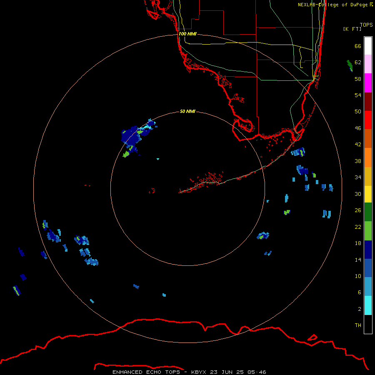Click the 50 legend value

point(358,111)
